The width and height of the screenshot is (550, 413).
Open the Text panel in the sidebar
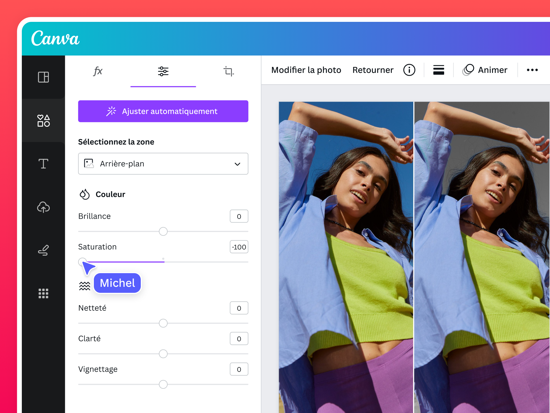click(x=43, y=163)
